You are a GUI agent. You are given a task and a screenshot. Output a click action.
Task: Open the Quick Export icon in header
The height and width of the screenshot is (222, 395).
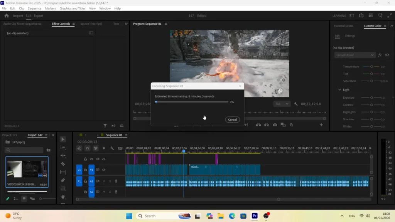pyautogui.click(x=361, y=15)
